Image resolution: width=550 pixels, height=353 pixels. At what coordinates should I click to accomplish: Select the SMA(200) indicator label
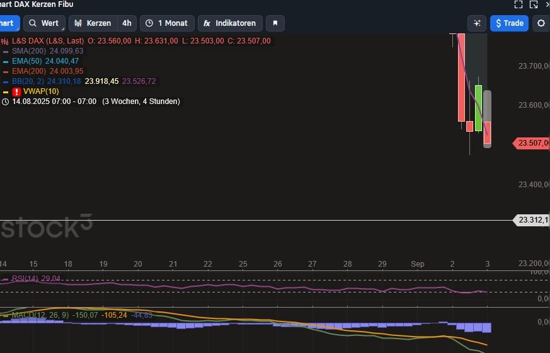(x=29, y=51)
